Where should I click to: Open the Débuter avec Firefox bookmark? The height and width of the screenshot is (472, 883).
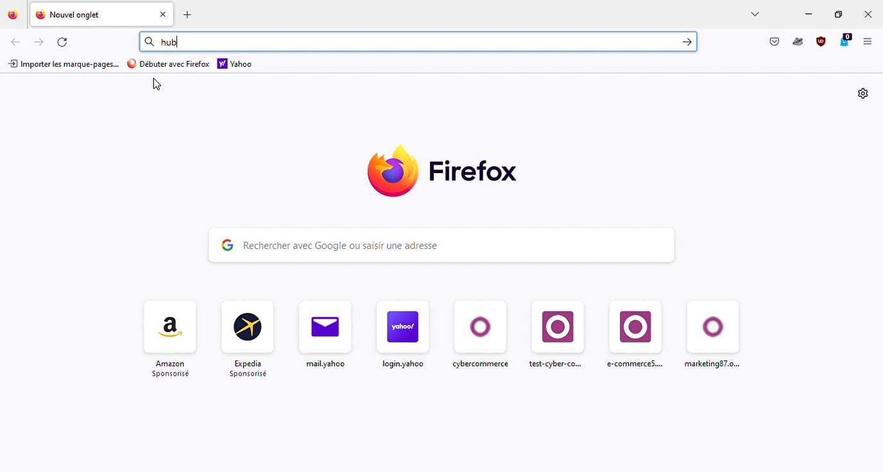pos(168,64)
